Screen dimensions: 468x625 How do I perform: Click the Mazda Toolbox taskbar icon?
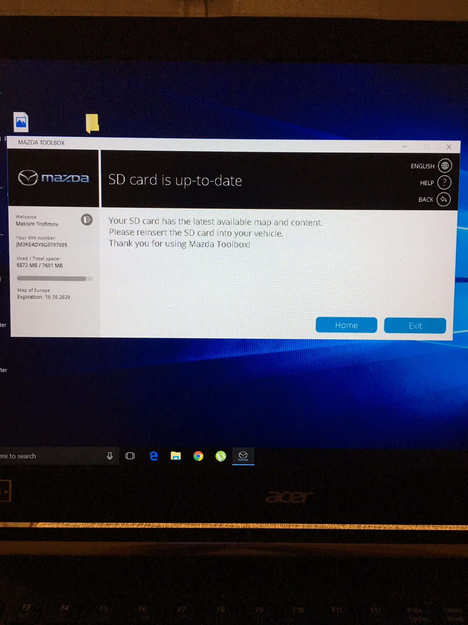pos(243,456)
